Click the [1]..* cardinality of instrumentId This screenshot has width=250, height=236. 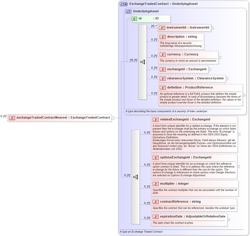pos(154,26)
